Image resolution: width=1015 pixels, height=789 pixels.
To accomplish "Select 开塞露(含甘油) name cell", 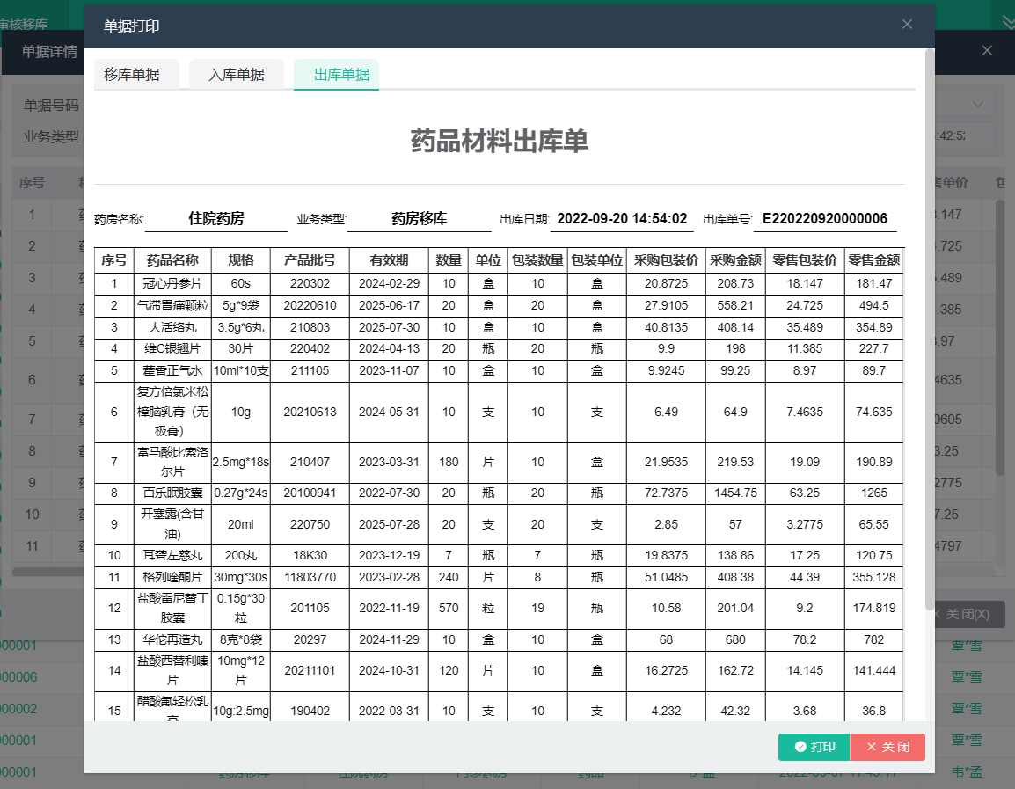I will click(172, 524).
